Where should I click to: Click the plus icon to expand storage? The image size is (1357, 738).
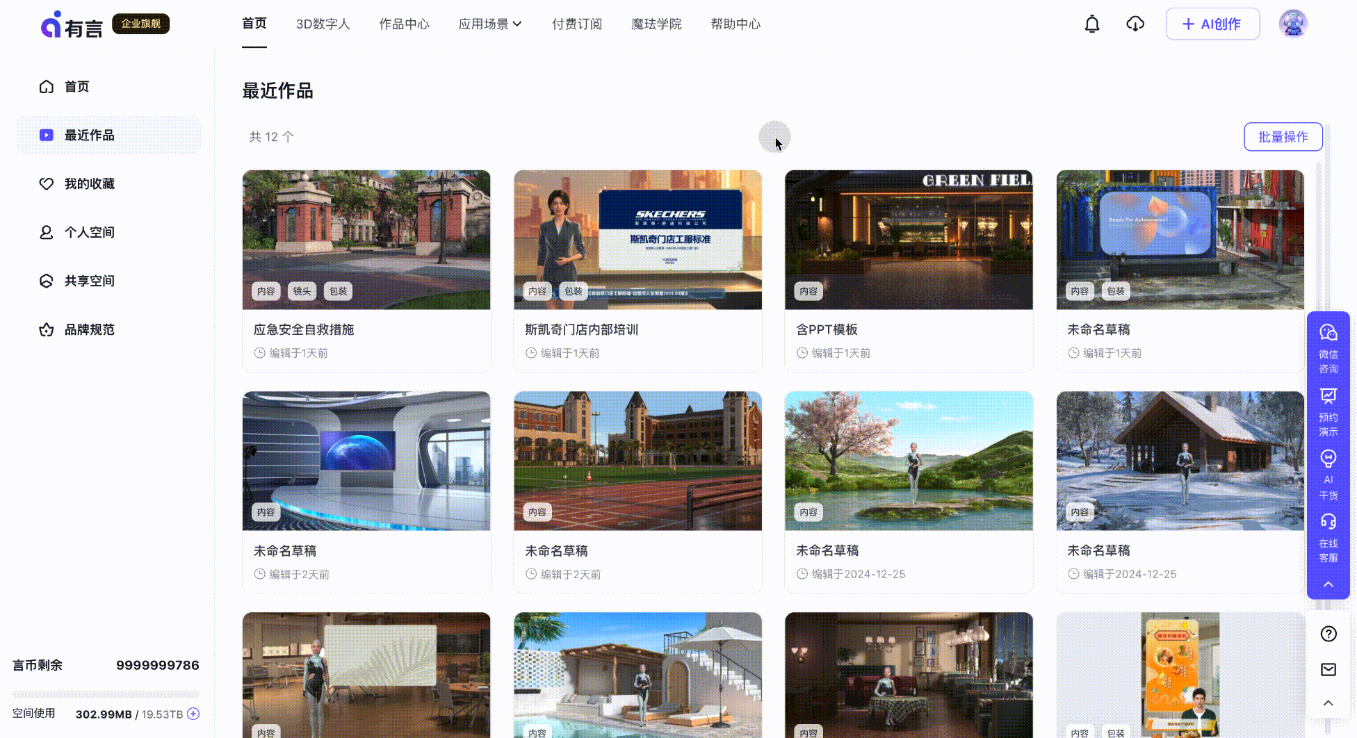tap(193, 714)
